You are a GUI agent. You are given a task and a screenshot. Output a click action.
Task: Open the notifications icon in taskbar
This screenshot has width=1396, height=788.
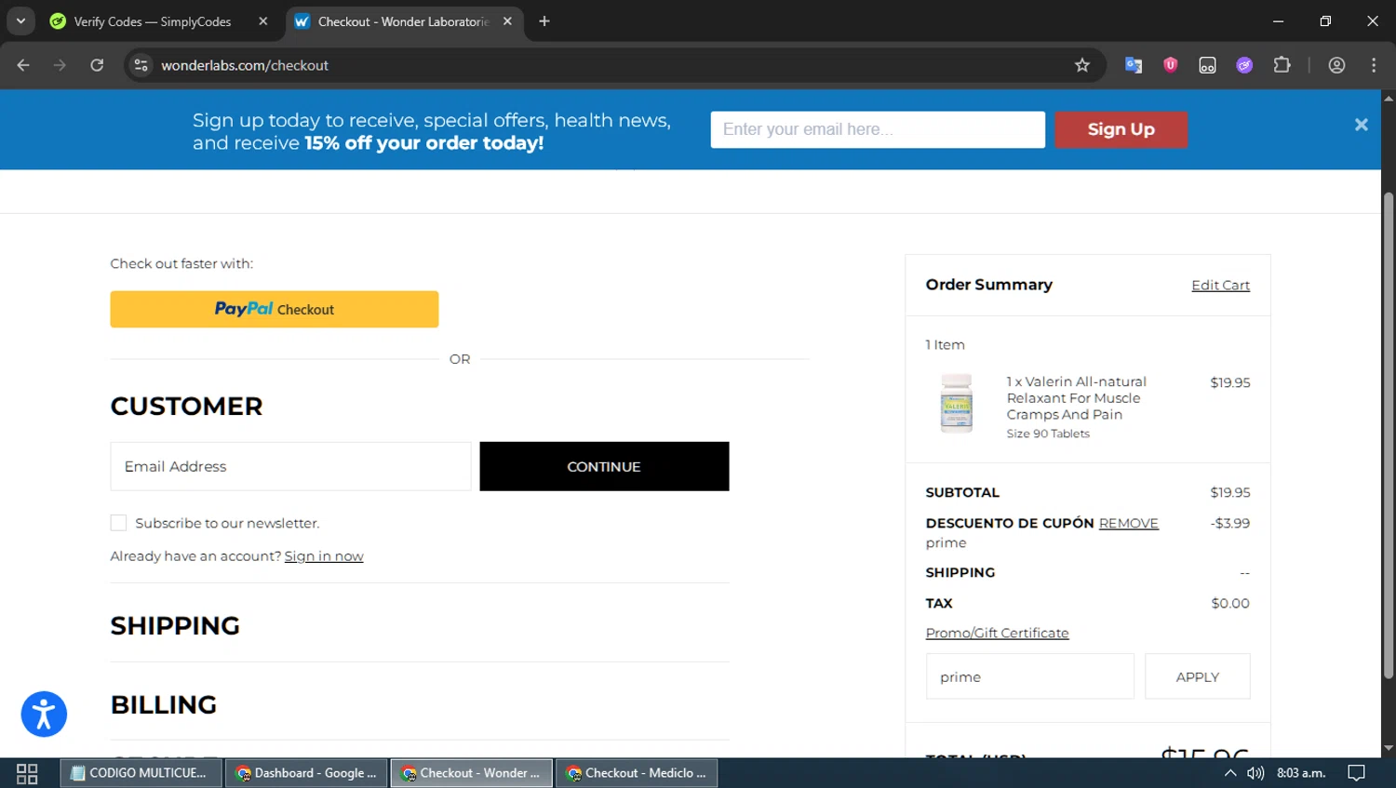point(1356,773)
